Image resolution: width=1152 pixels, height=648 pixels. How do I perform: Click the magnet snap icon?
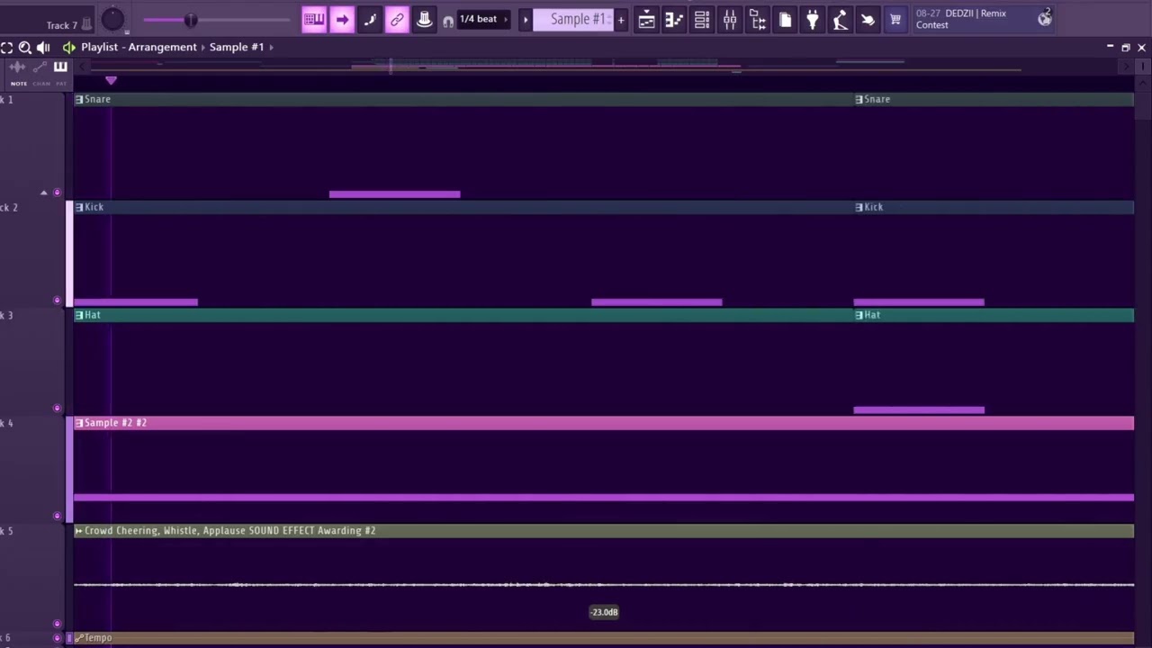(448, 21)
